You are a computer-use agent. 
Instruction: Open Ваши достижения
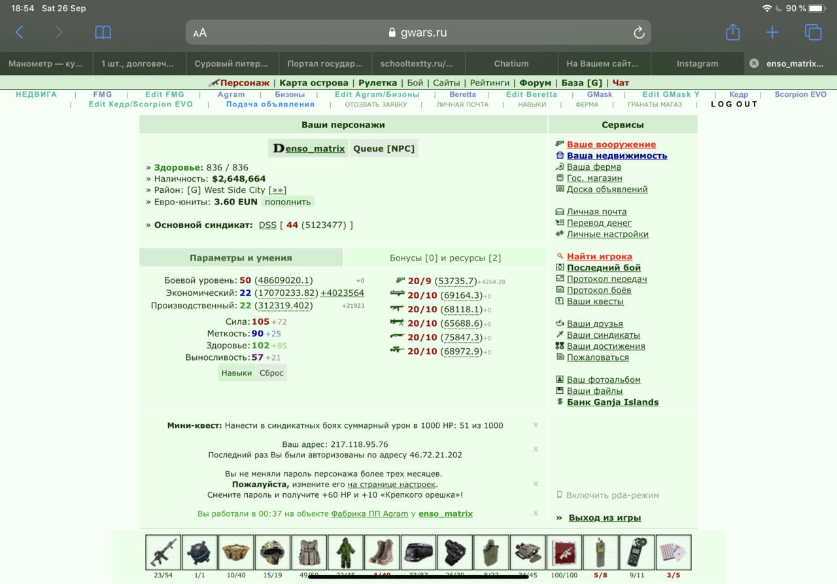click(x=606, y=346)
